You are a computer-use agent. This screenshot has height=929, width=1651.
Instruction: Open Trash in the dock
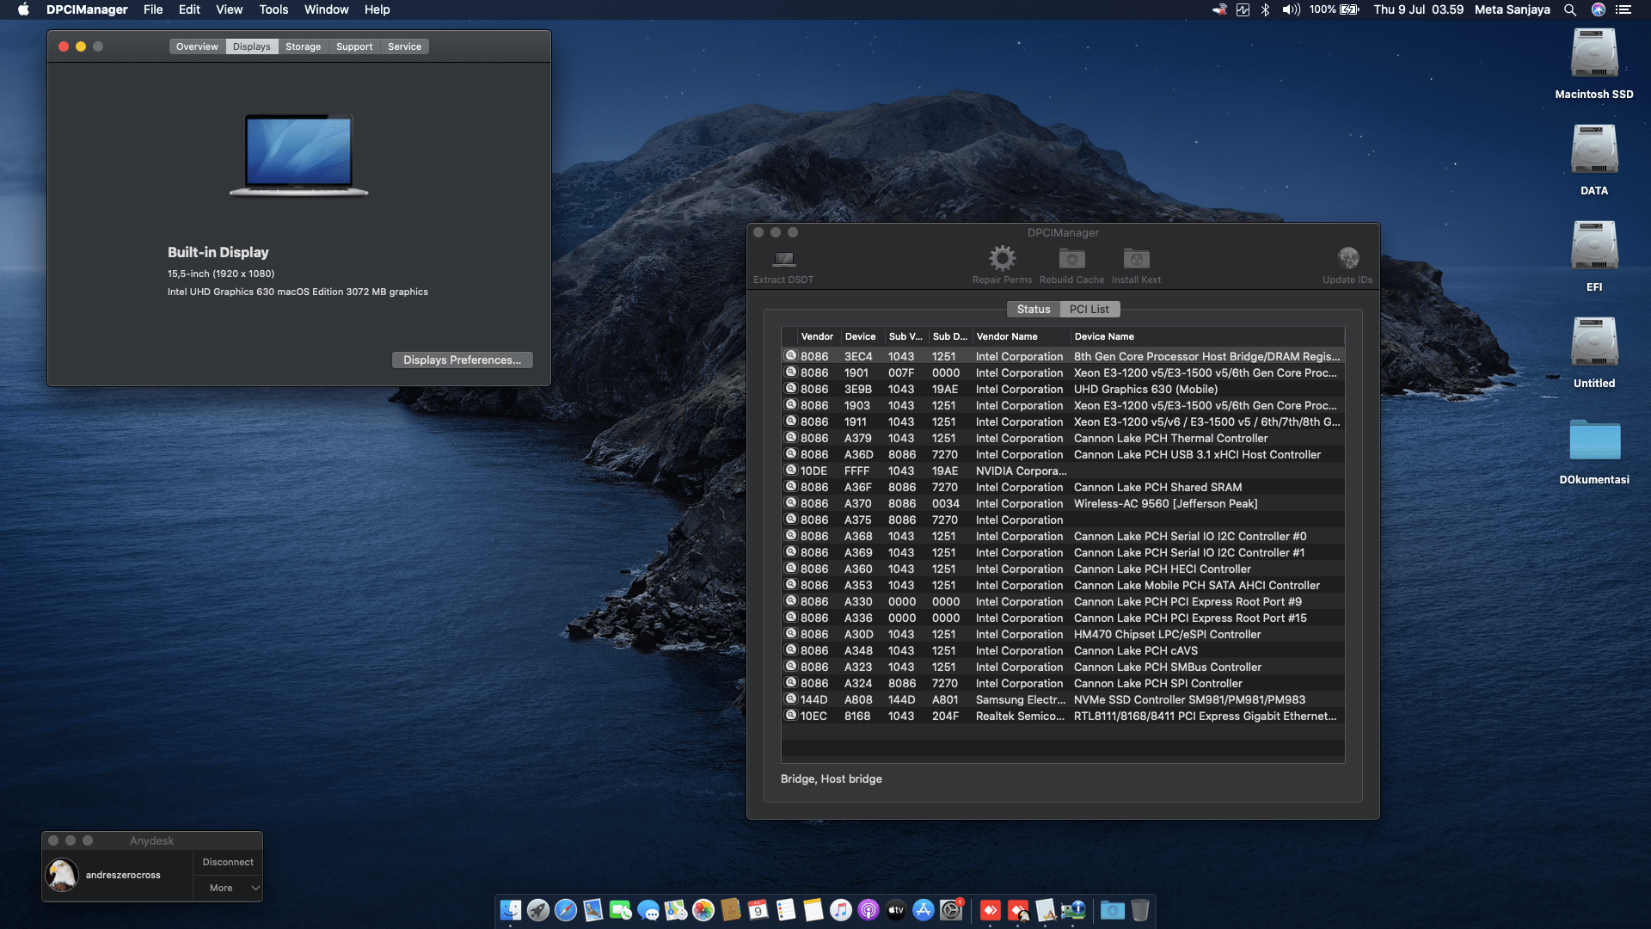1140,910
